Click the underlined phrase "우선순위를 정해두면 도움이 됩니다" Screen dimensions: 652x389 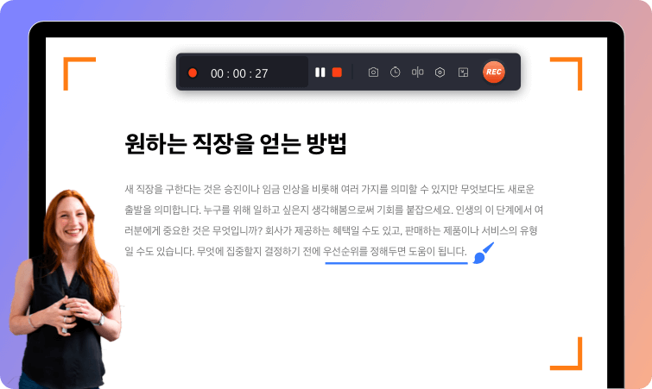tap(394, 253)
